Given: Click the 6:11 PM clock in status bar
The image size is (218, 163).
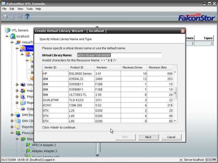Looking at the screenshot, I should (x=211, y=160).
